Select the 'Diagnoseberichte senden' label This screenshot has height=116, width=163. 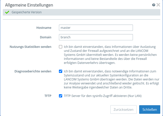pos(33,71)
